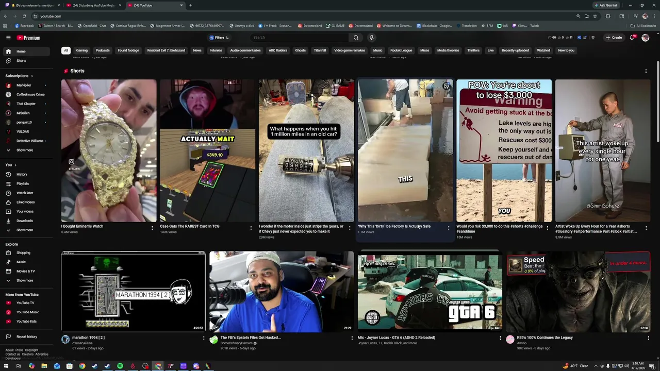Click the search magnifier button
The image size is (660, 371).
(x=356, y=38)
